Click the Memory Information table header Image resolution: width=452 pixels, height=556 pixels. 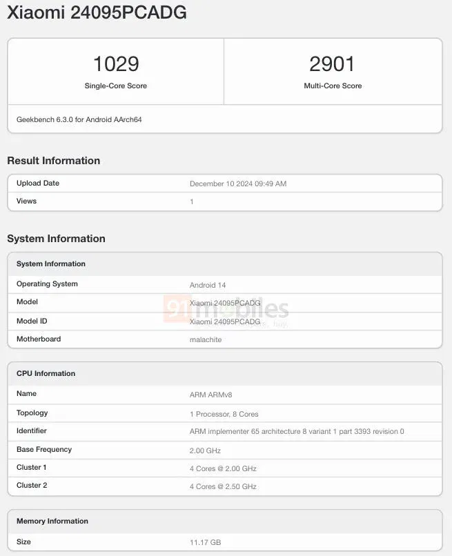tap(52, 521)
